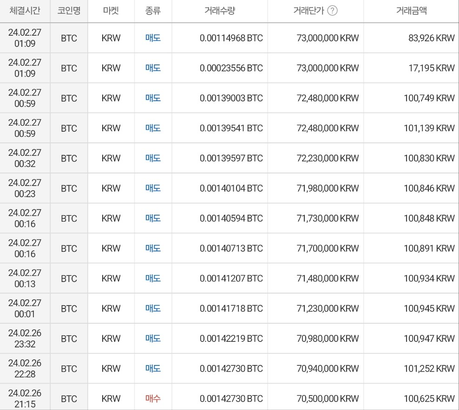Click the help icon next to 거래단가
Image resolution: width=459 pixels, height=410 pixels.
(332, 11)
